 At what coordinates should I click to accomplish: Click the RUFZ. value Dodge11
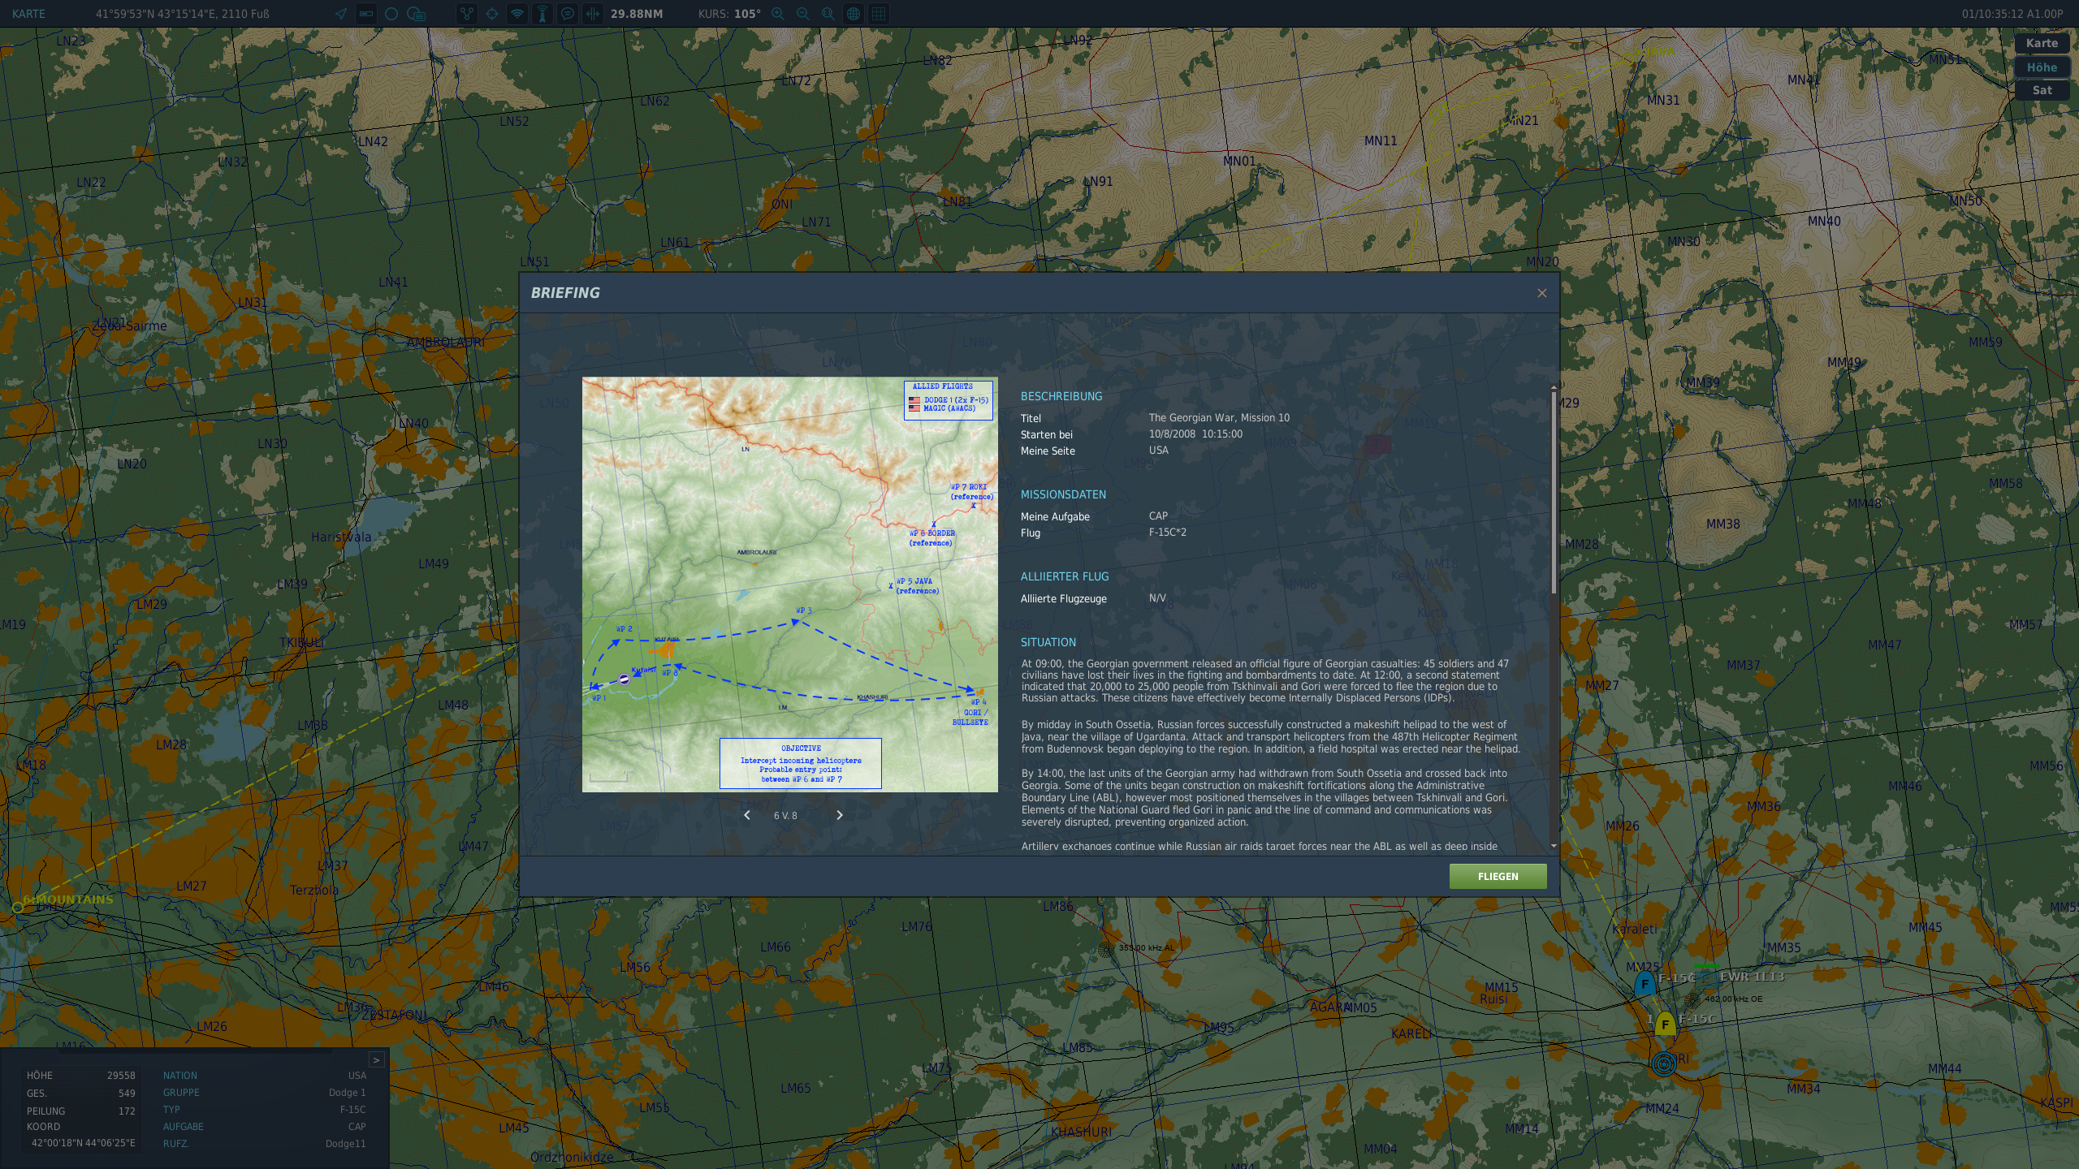[345, 1144]
